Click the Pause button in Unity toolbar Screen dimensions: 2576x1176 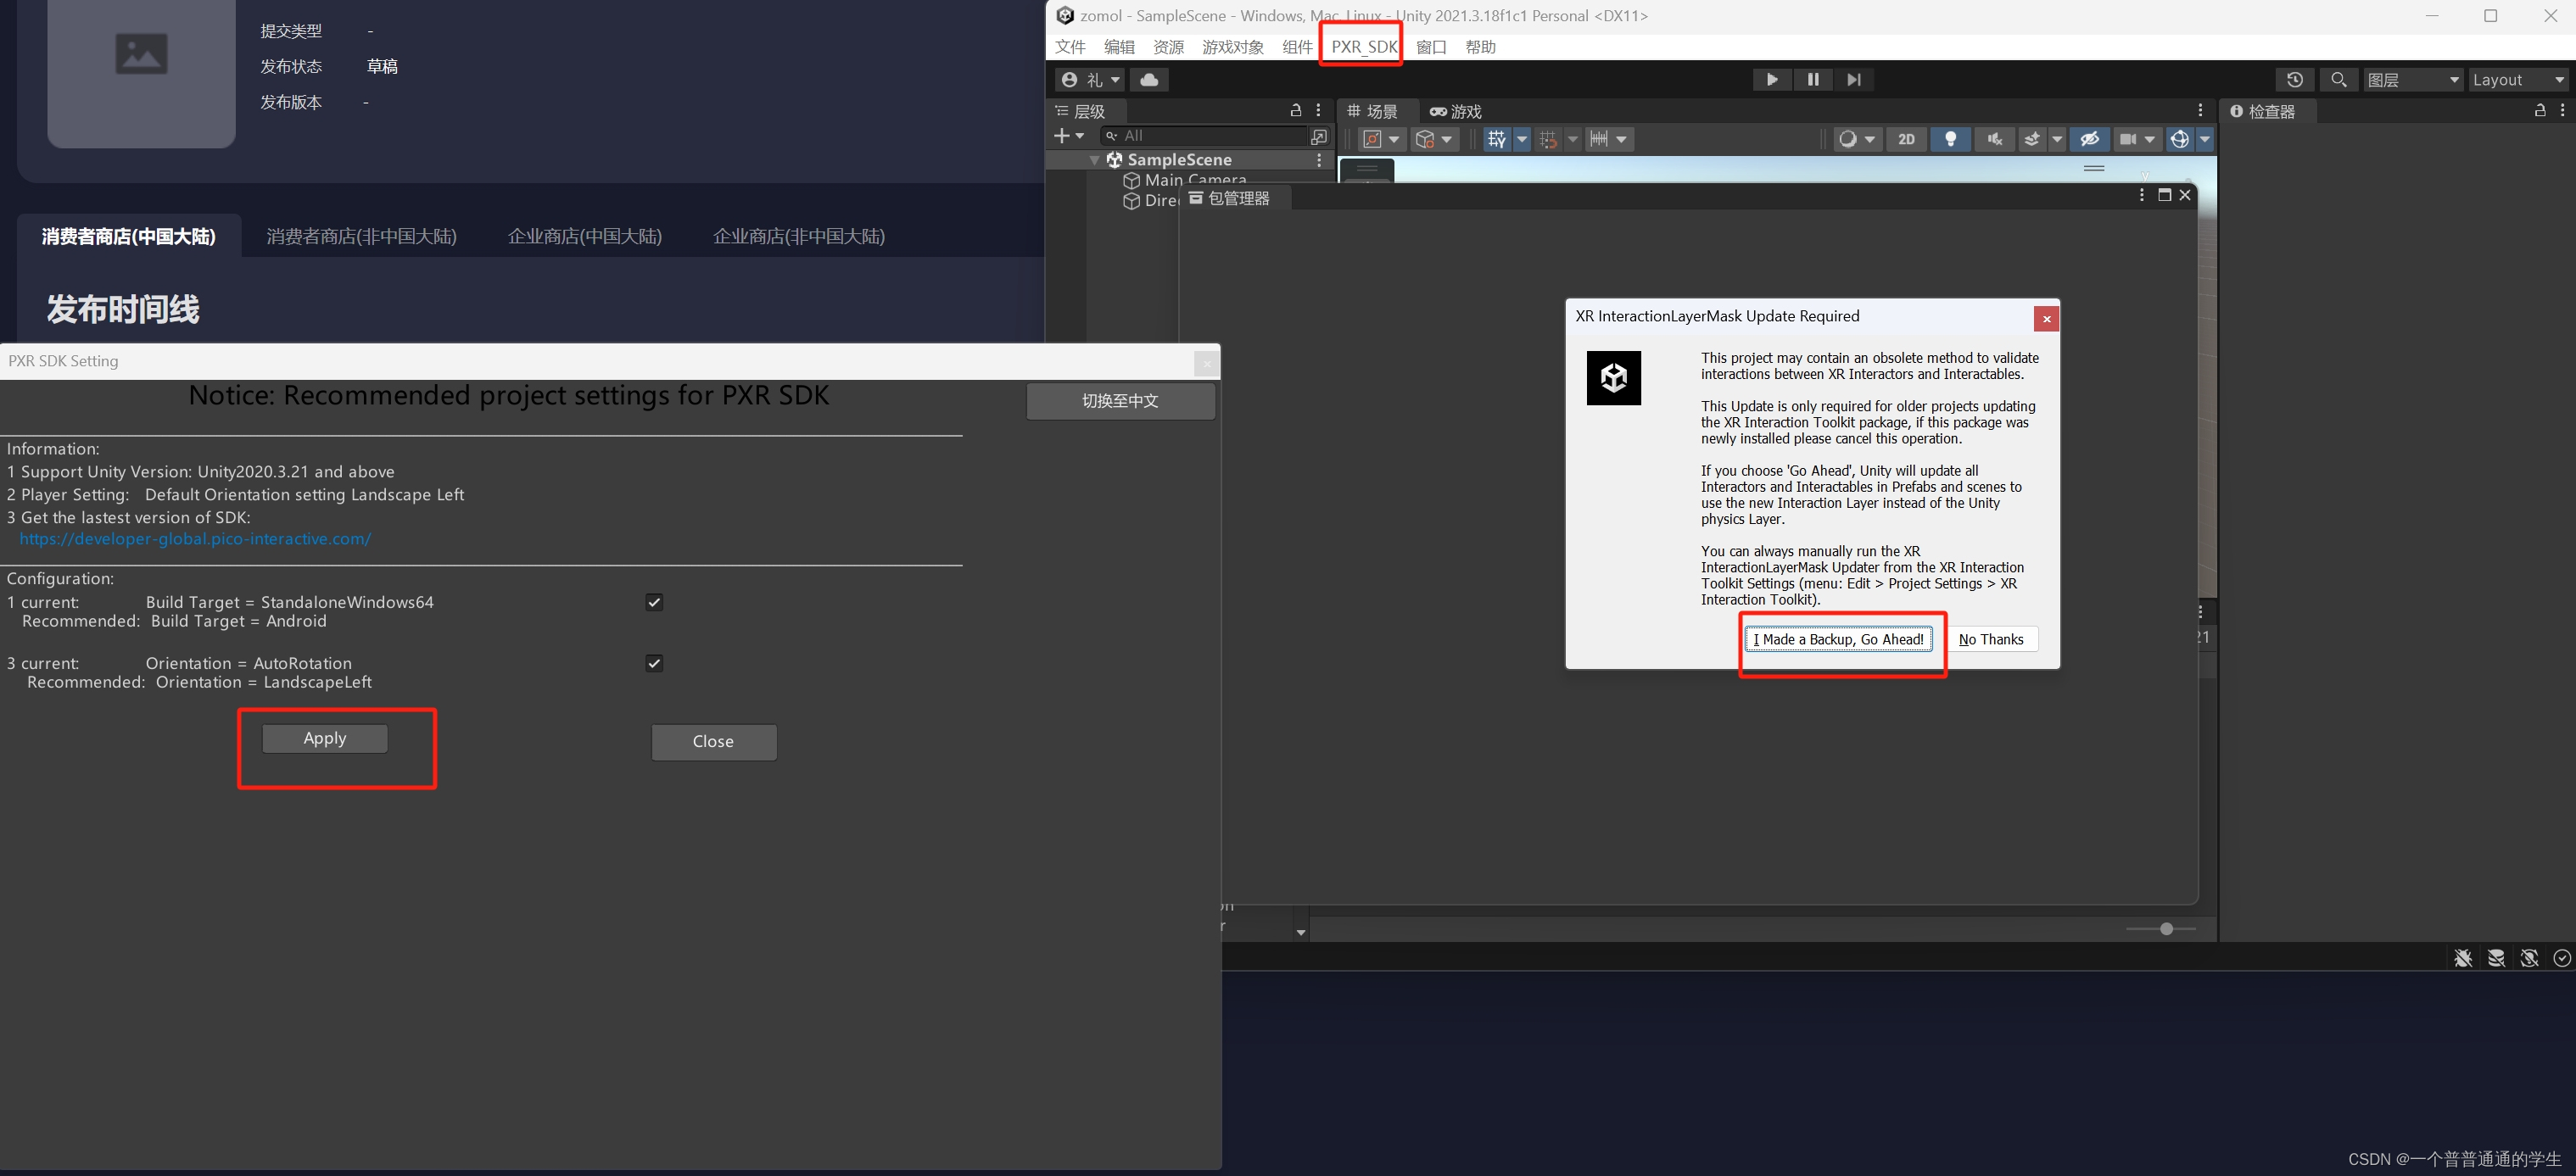pos(1812,80)
